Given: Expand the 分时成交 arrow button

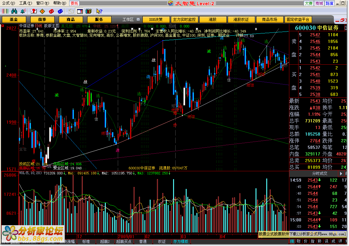Looking at the screenshot, I should click(341, 173).
